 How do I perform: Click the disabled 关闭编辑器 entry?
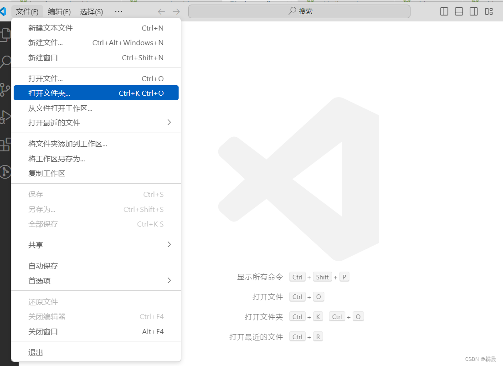[x=96, y=317]
